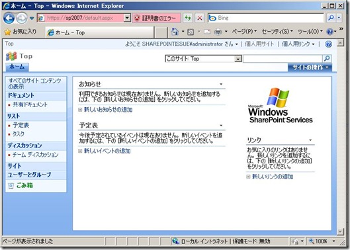Open the リンク web part menu arrow
350x250 pixels.
pos(310,140)
